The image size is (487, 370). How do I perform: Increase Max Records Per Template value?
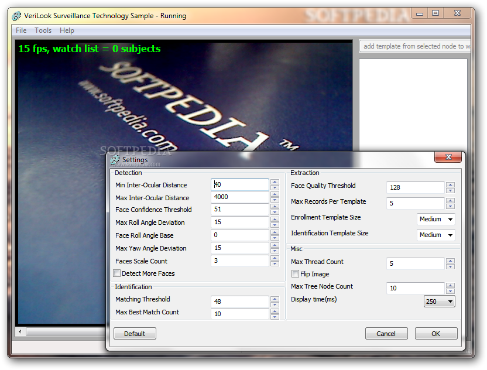click(450, 201)
